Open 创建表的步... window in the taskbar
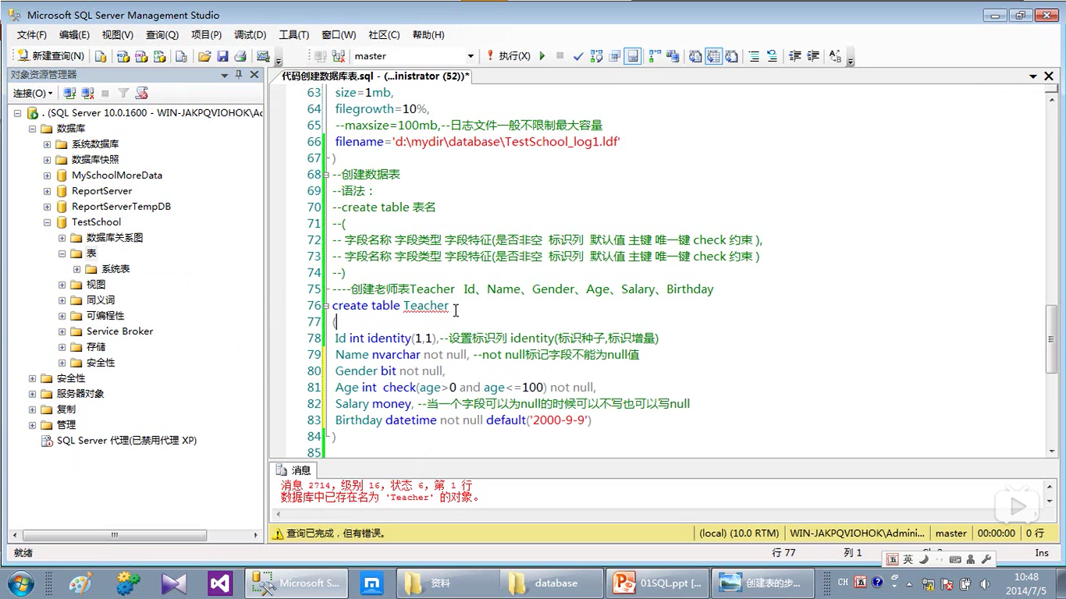Viewport: 1066px width, 599px height. tap(764, 583)
